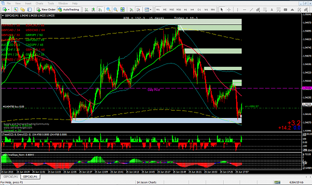Toggle chart auto scroll
The width and height of the screenshot is (312, 185).
coord(131,9)
